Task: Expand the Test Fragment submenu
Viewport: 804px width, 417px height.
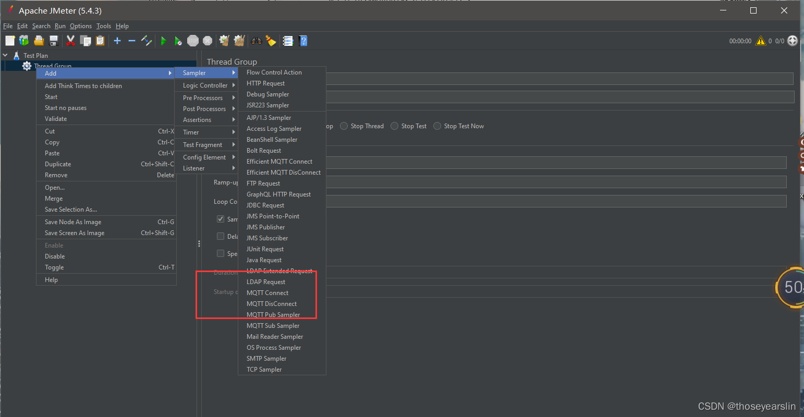Action: (x=206, y=145)
